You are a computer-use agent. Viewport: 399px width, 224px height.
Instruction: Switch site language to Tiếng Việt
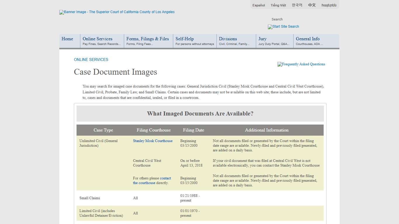tap(278, 5)
